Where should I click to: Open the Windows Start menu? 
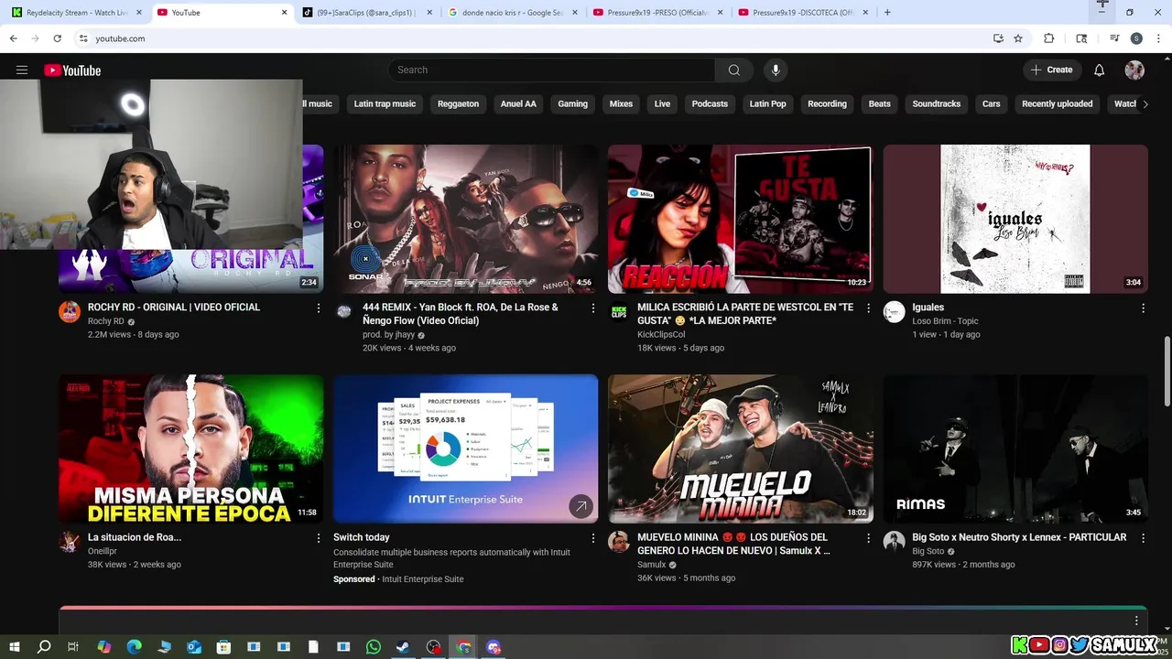click(x=15, y=647)
